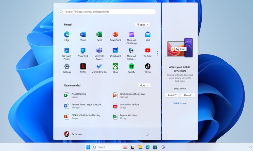Expand More recommended items

[144, 85]
